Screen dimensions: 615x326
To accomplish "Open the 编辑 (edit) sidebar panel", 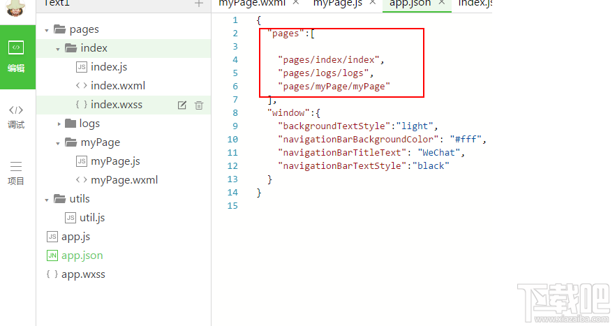I will pyautogui.click(x=17, y=57).
